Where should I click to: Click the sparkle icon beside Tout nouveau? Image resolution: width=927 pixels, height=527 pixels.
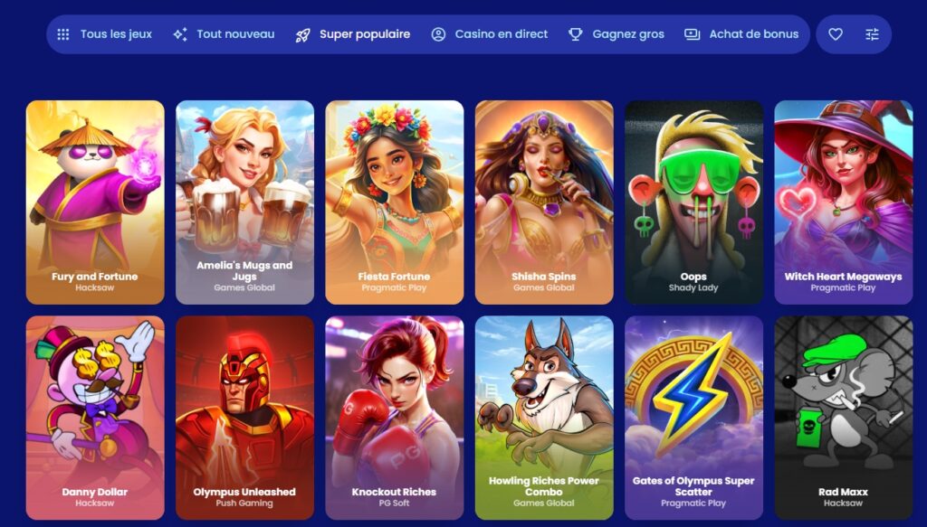pyautogui.click(x=180, y=34)
